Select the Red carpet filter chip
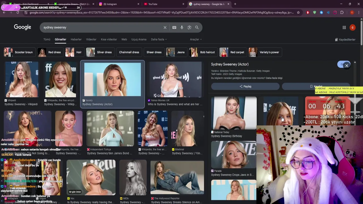The image size is (363, 204). point(233,52)
